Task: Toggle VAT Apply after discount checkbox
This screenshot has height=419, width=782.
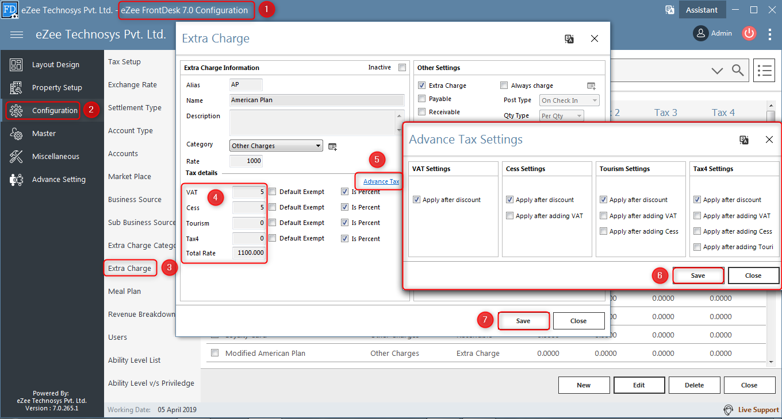Action: [416, 200]
